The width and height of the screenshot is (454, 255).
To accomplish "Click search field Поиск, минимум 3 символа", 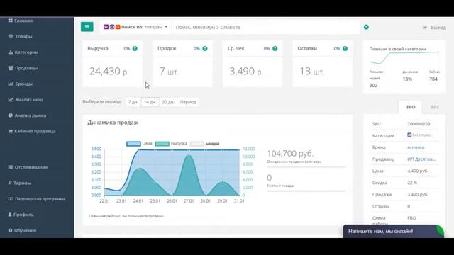I will (265, 27).
